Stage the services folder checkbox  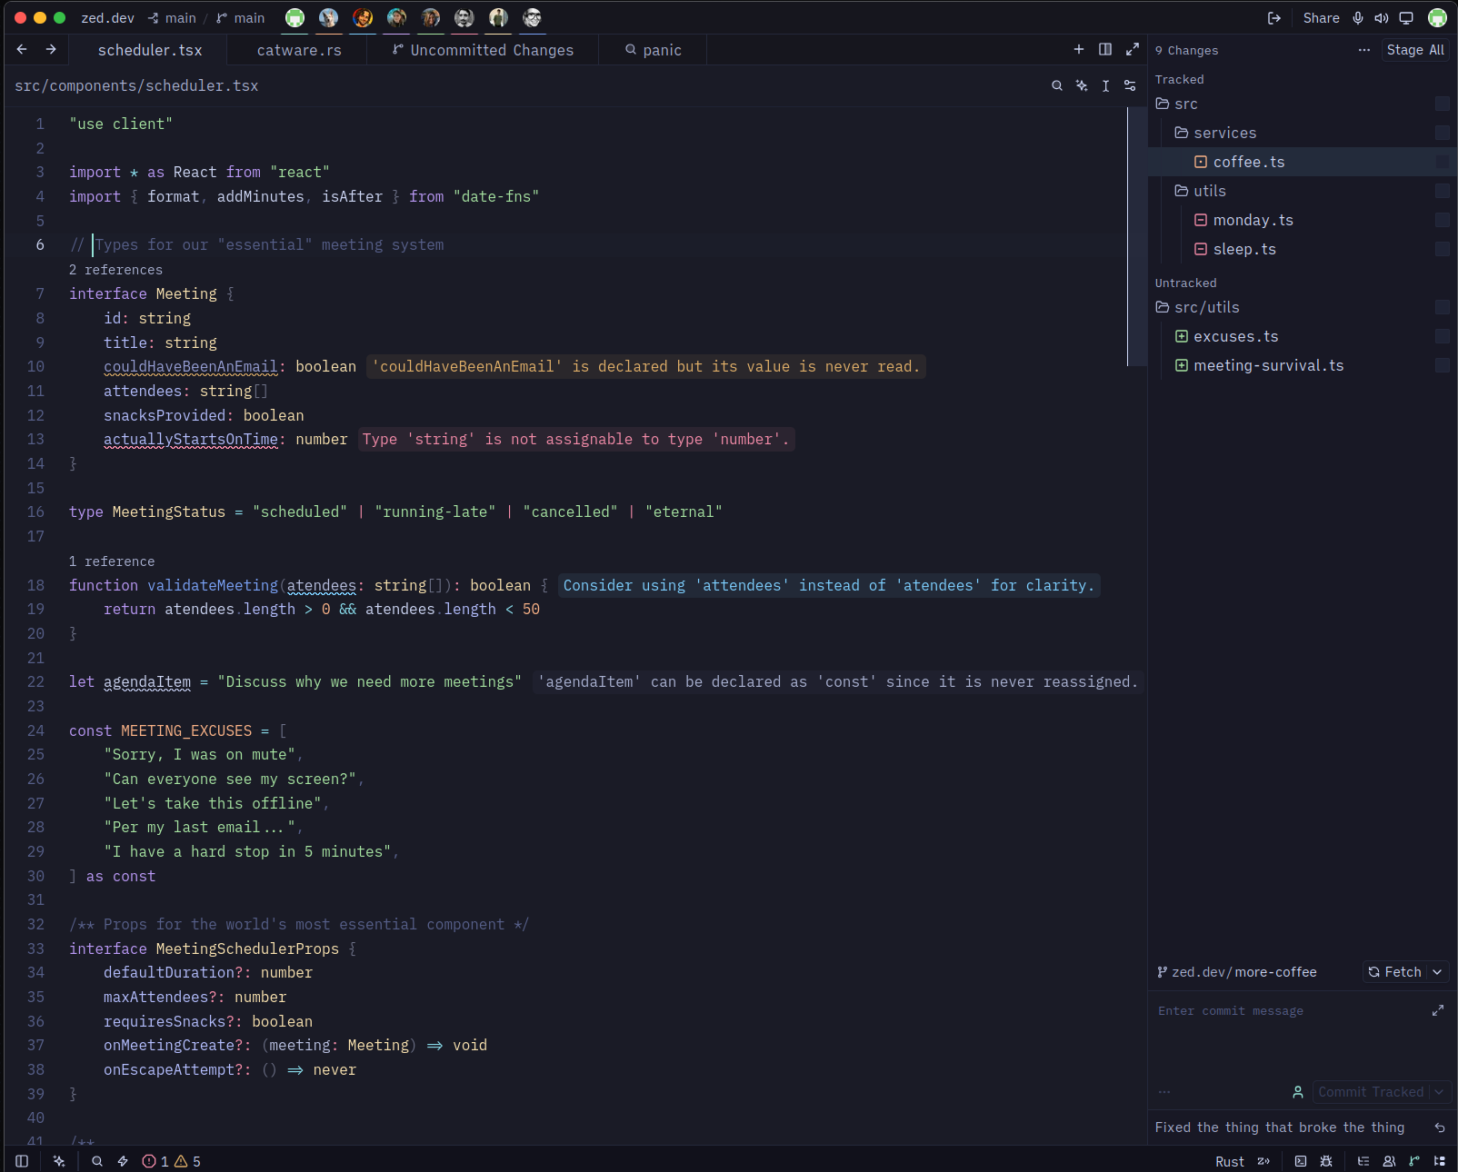pyautogui.click(x=1442, y=133)
